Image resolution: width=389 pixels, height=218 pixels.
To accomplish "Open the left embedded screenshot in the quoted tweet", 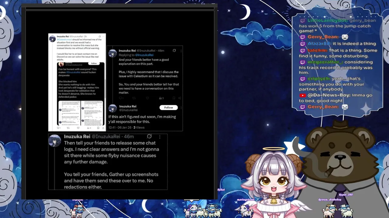I will point(69,113).
